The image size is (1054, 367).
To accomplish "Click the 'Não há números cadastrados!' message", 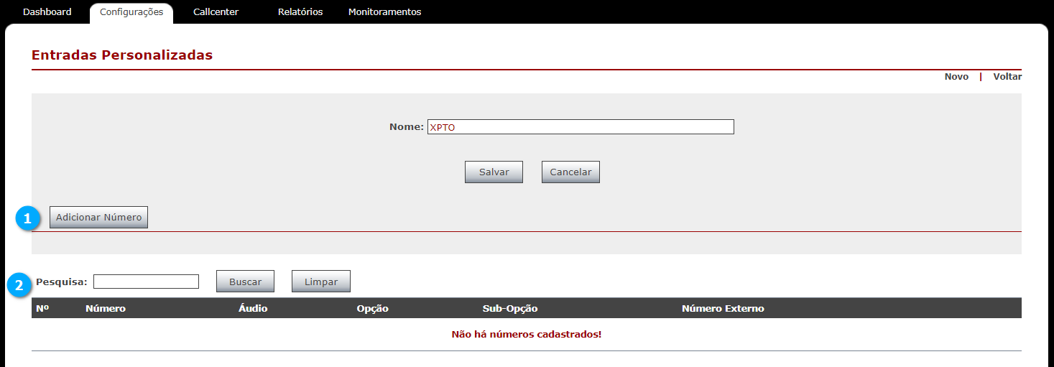I will tap(526, 335).
